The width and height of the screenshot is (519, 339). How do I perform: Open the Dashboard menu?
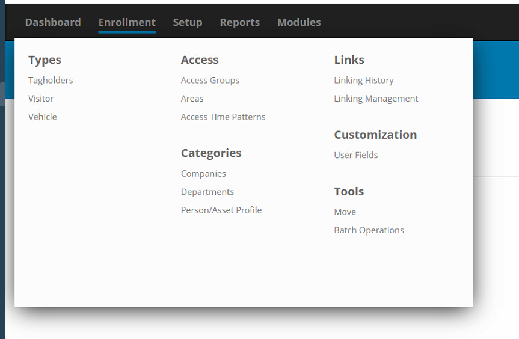point(53,22)
